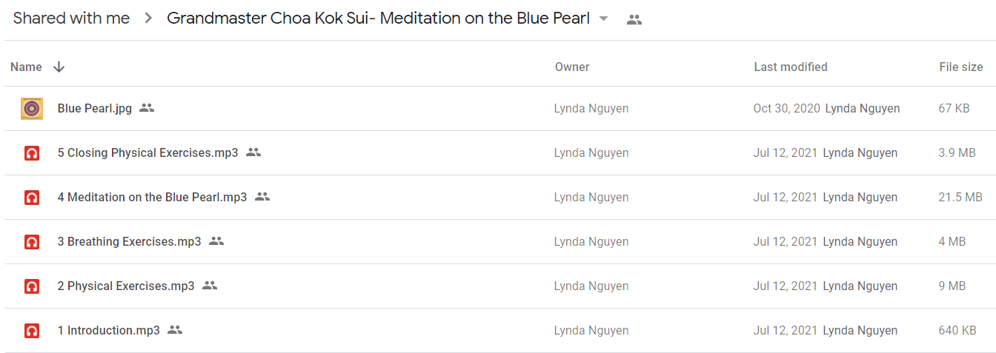Click audio icon for 1 Introduction.mp3
This screenshot has width=996, height=353.
point(32,331)
